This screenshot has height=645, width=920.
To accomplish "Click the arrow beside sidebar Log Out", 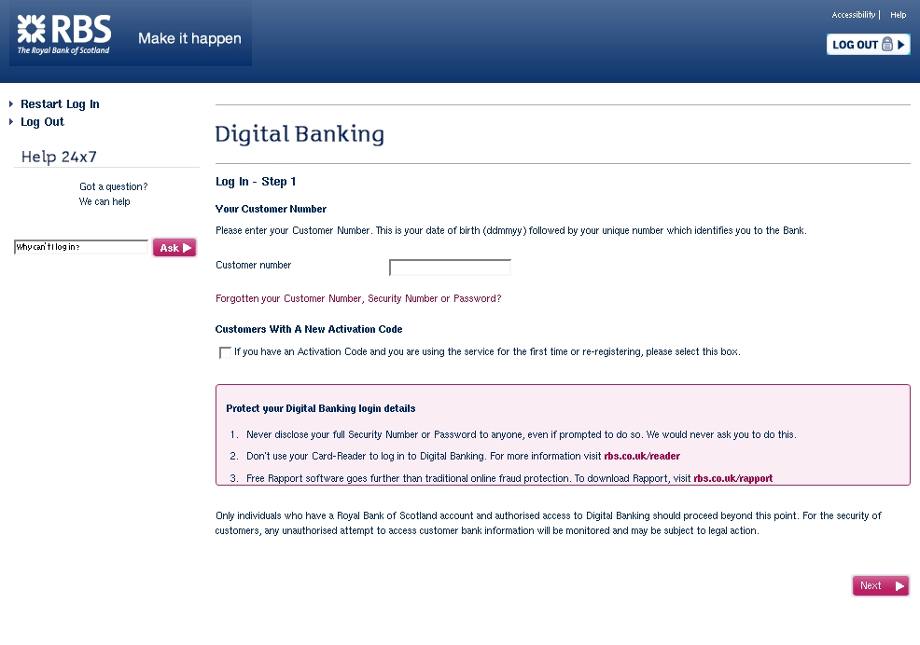I will coord(11,122).
